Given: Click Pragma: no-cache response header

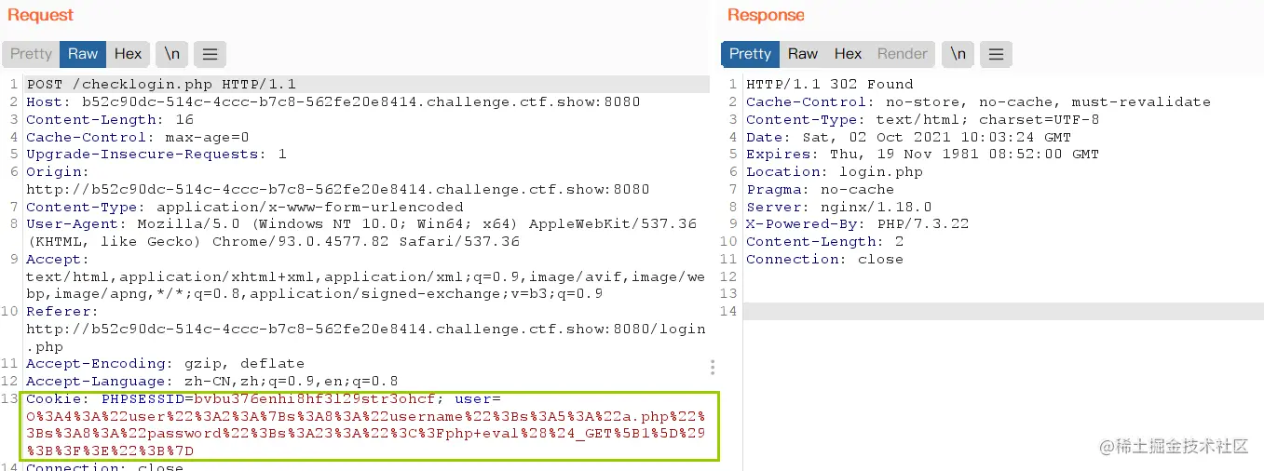Looking at the screenshot, I should point(820,189).
